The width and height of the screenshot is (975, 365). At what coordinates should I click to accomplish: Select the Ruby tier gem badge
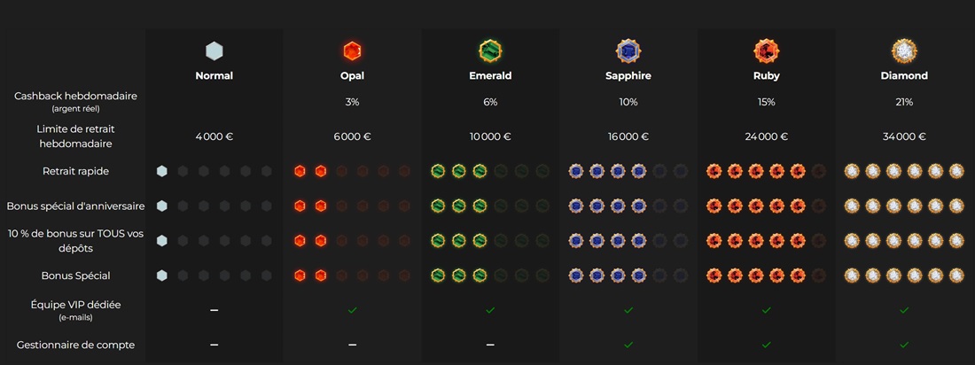coord(766,51)
